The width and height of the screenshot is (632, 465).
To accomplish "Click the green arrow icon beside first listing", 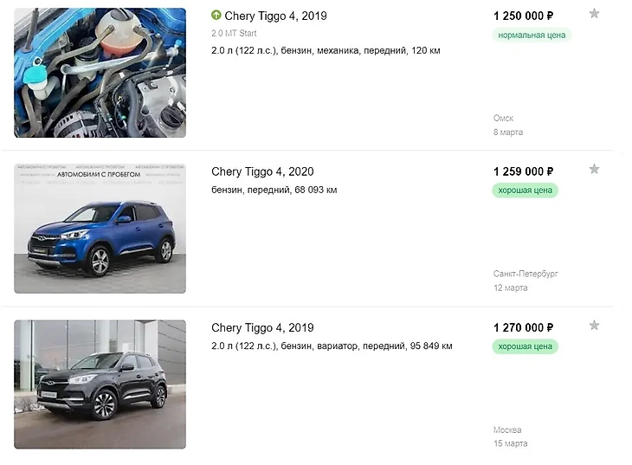I will 216,16.
